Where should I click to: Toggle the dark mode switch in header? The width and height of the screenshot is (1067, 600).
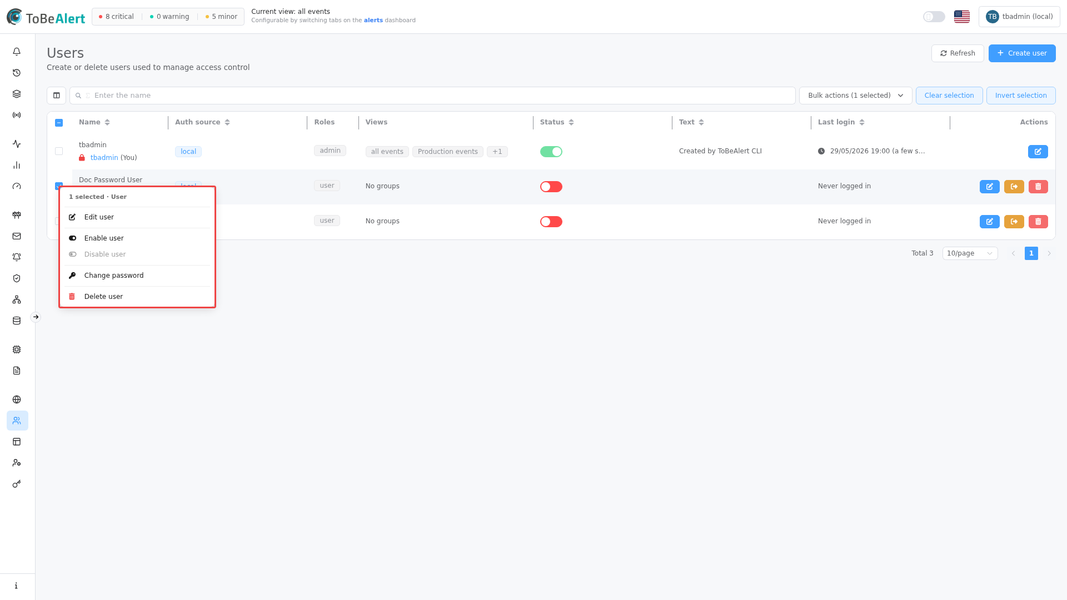click(934, 17)
